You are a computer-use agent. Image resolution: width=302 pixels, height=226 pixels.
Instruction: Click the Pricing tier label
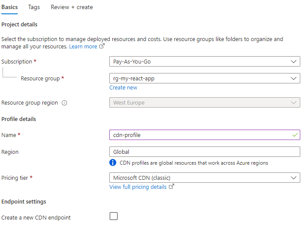tap(15, 178)
